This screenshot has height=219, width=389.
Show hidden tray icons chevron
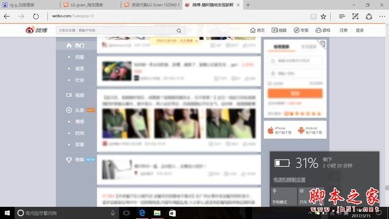click(310, 213)
